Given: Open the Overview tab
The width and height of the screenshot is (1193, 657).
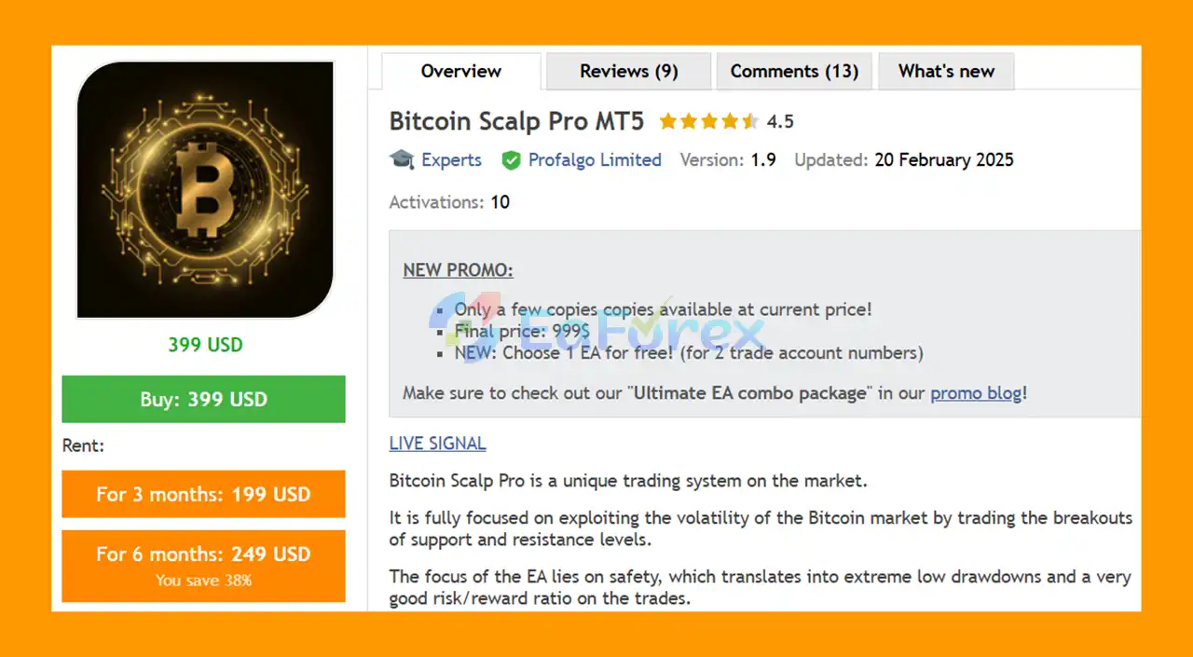Looking at the screenshot, I should point(461,72).
